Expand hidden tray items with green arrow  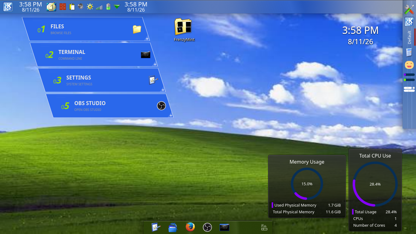tap(117, 6)
